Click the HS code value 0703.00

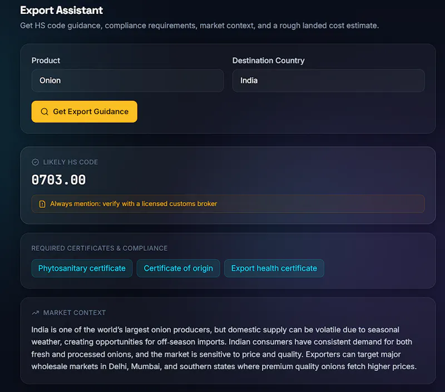(x=58, y=180)
